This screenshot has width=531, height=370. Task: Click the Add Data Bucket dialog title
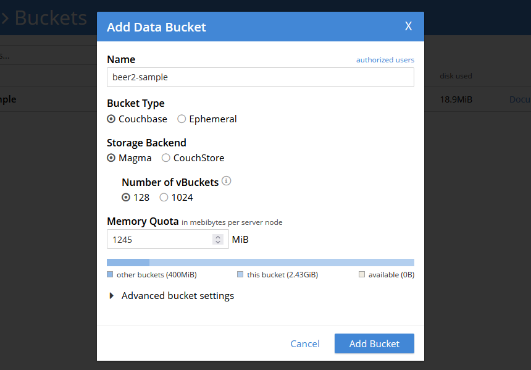coord(156,27)
